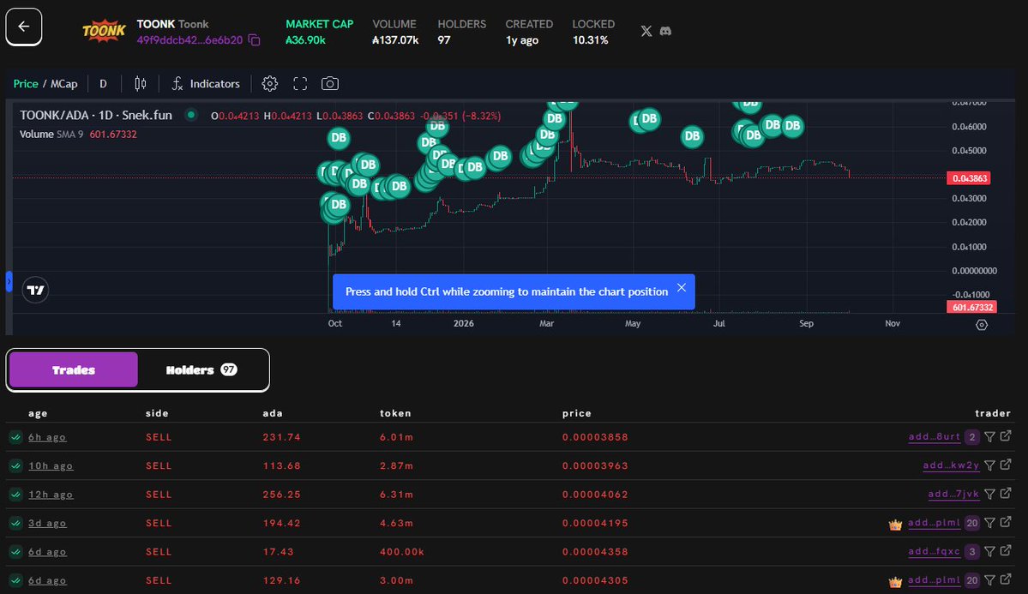This screenshot has height=594, width=1028.
Task: Open 3d ago trade in external explorer
Action: 1006,522
